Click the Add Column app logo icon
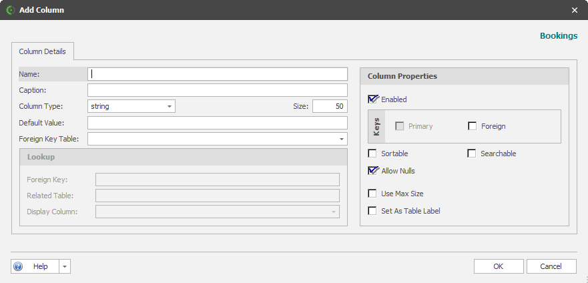This screenshot has width=588, height=283. (x=10, y=10)
